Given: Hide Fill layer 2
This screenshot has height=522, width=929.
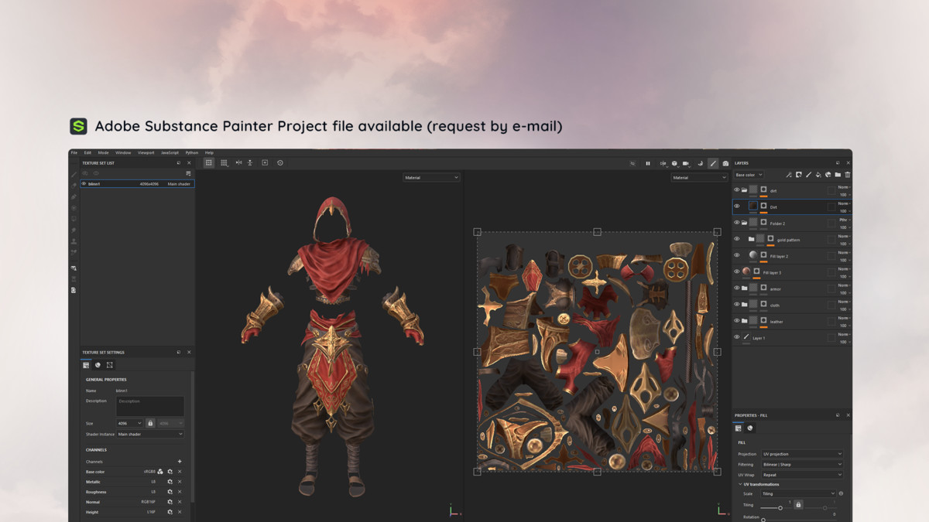Looking at the screenshot, I should pyautogui.click(x=737, y=255).
